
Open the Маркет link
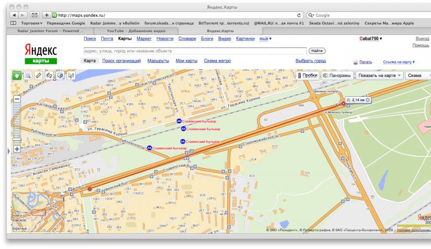(x=144, y=39)
